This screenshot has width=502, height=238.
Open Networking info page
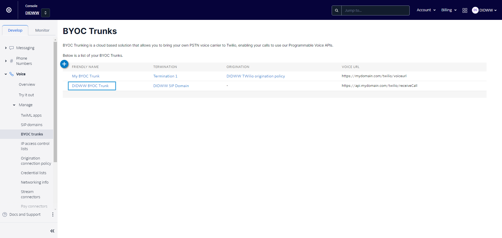click(x=35, y=182)
